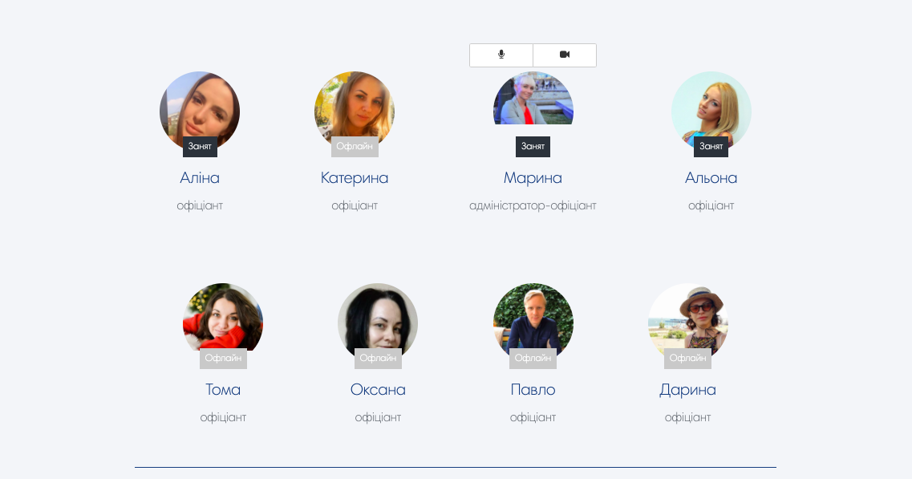Open Оксана's profile photo
Viewport: 912px width, 479px height.
click(x=378, y=323)
